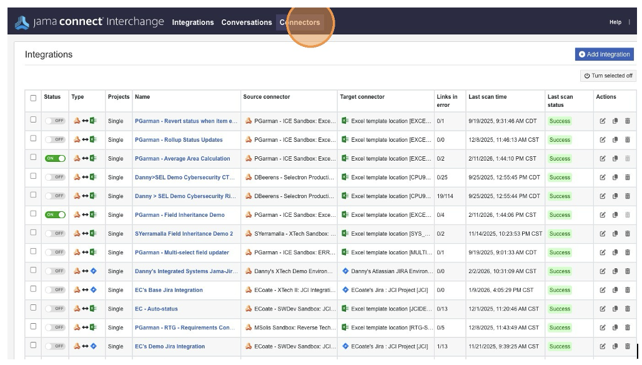
Task: Edit PGarman - Field Inheritance Demo
Action: click(602, 215)
